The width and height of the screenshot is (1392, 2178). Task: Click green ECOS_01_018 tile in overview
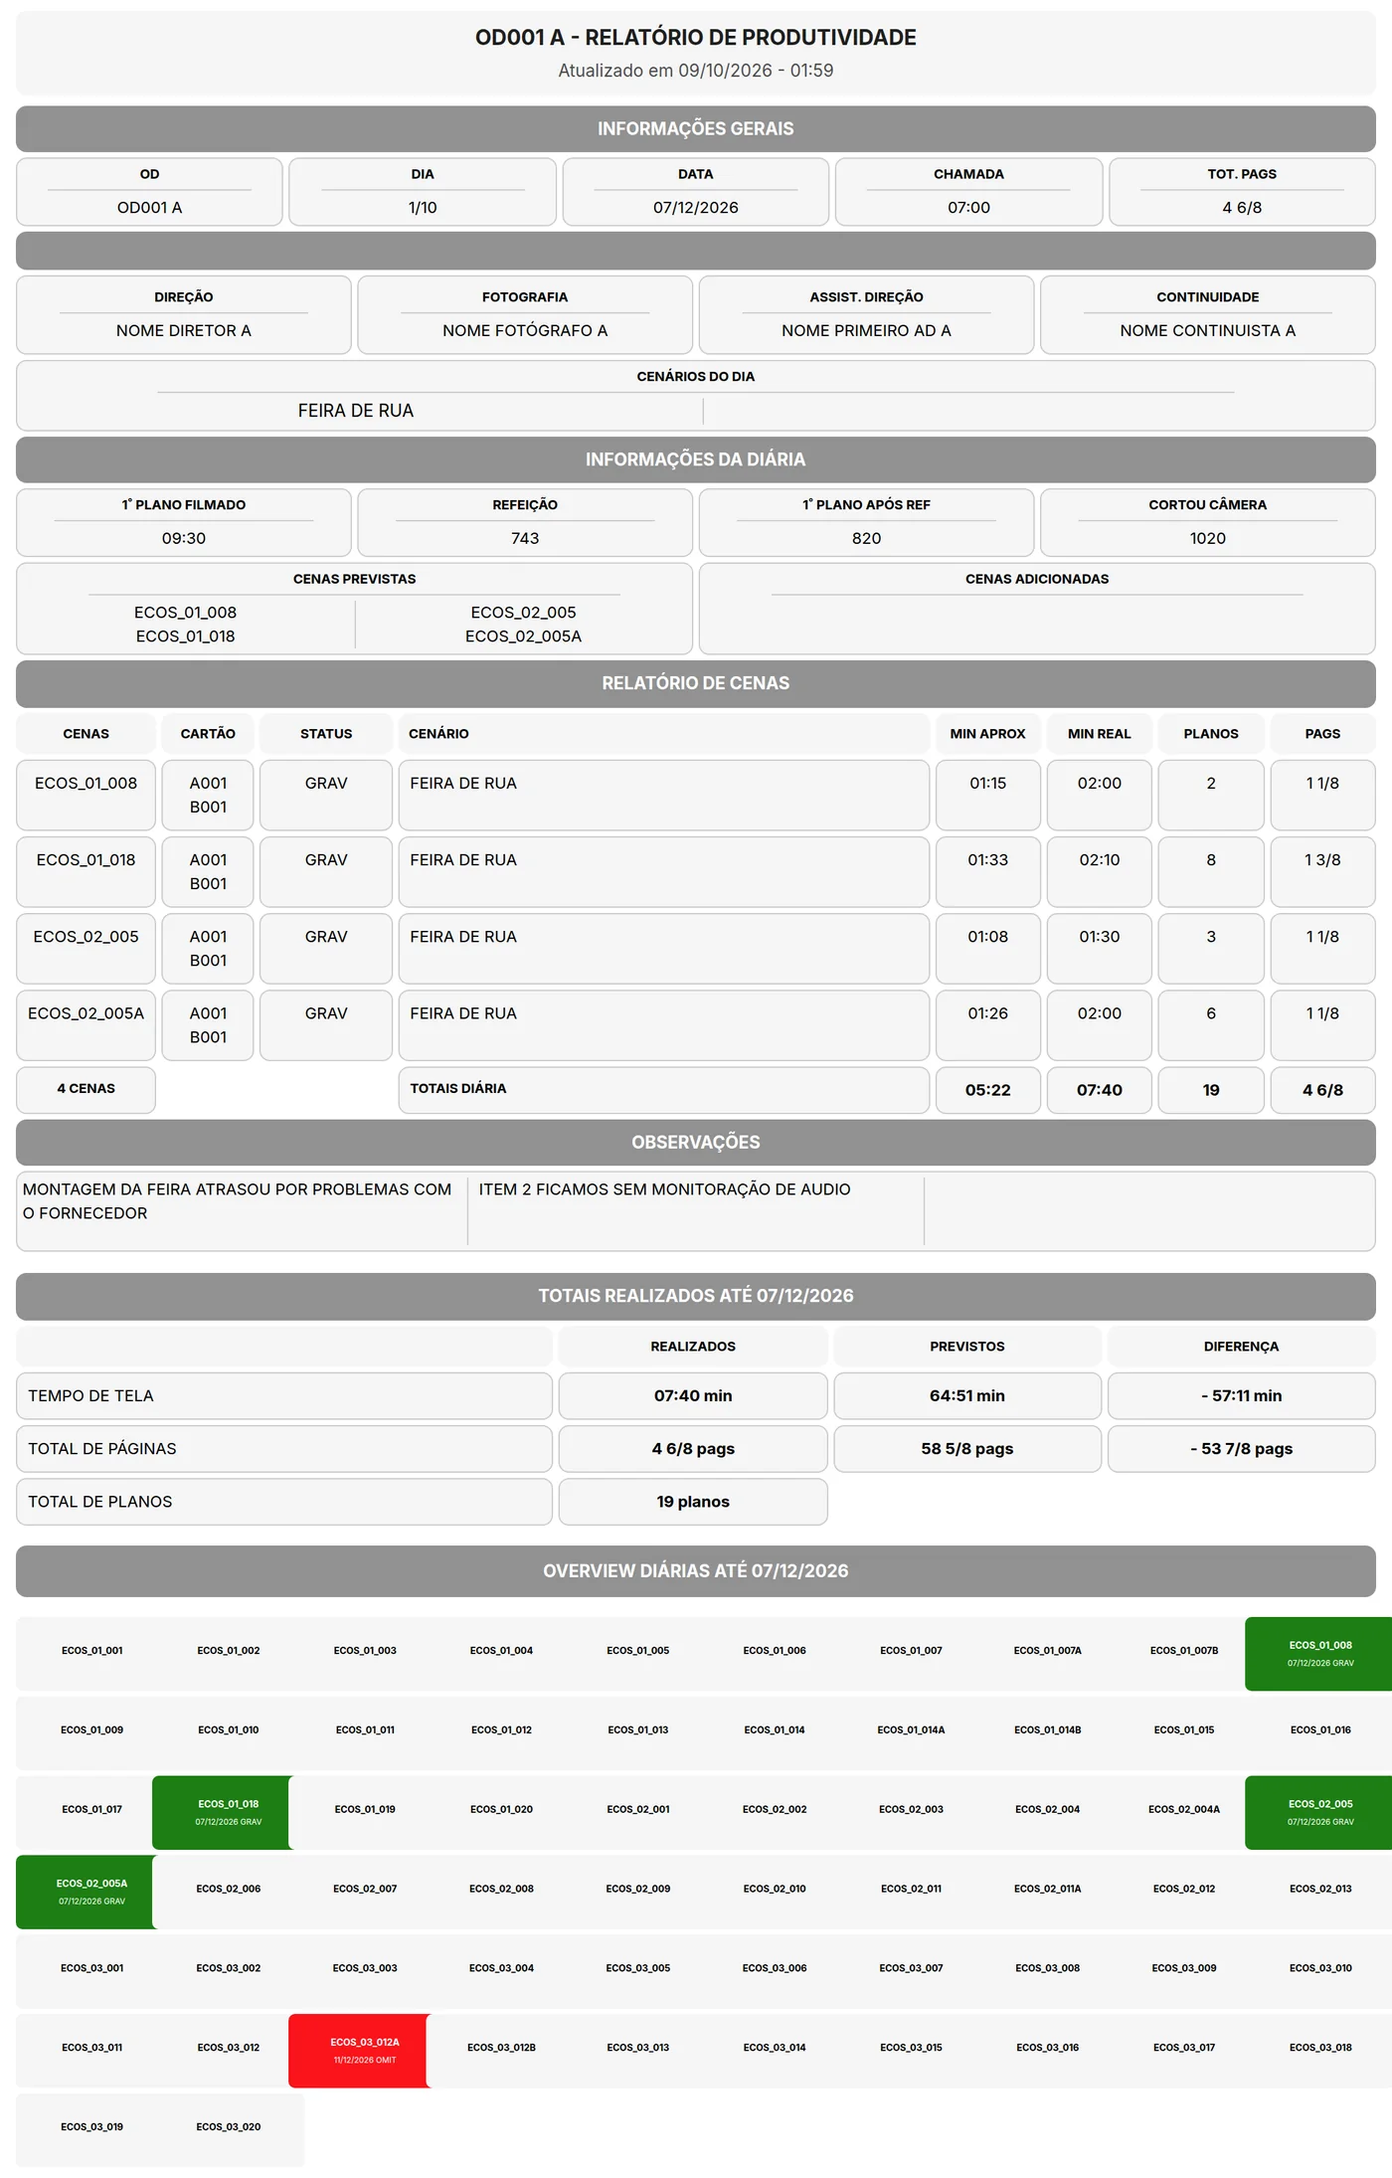click(223, 1812)
